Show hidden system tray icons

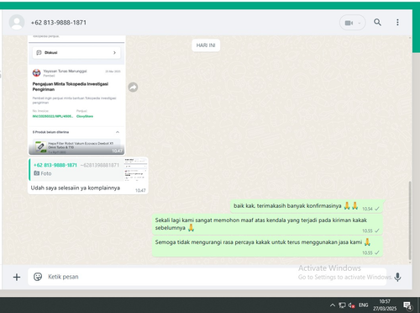point(333,305)
